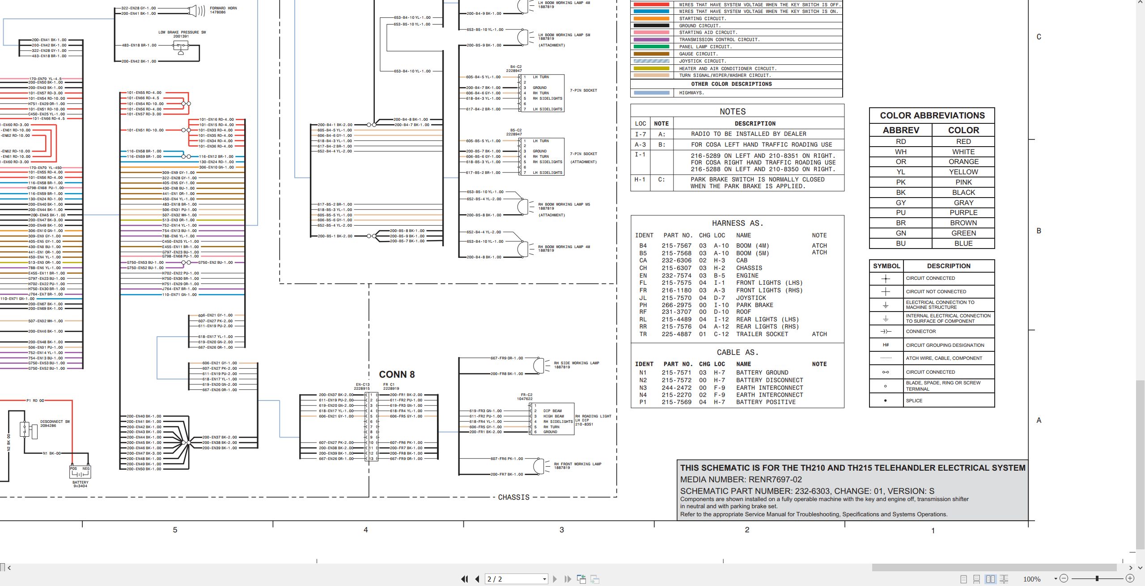Click the horizontal scroll right arrow
1145x586 pixels.
(1130, 568)
